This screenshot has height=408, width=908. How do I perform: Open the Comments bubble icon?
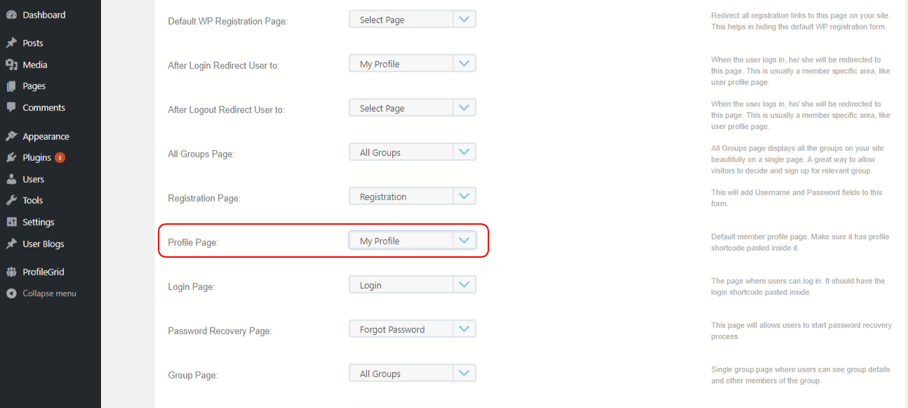13,107
